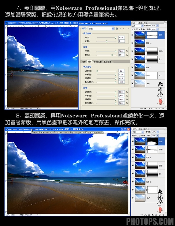Image resolution: width=175 pixels, height=226 pixels.
Task: Hide 图层 3 using its eye in step 7 panel
Action: pyautogui.click(x=133, y=43)
